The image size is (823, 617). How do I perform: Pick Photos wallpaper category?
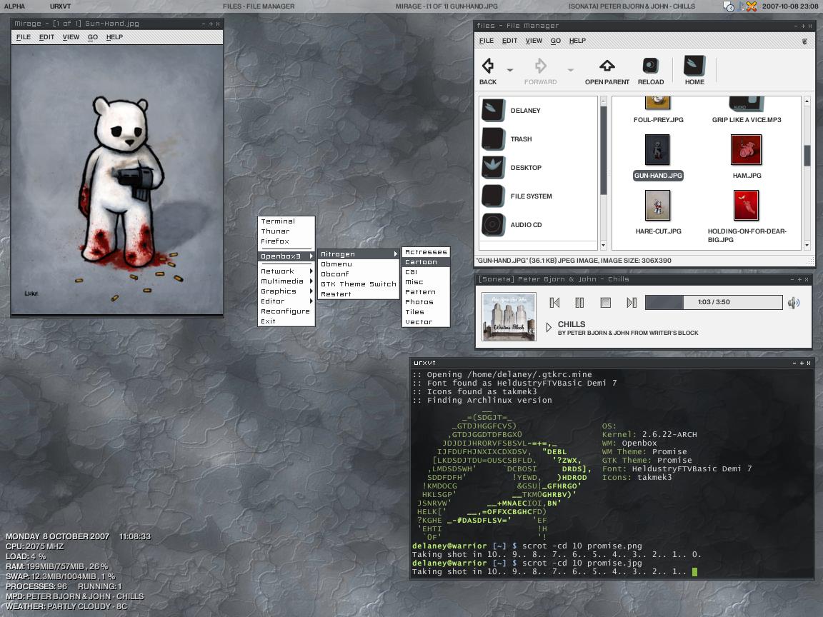click(x=426, y=301)
